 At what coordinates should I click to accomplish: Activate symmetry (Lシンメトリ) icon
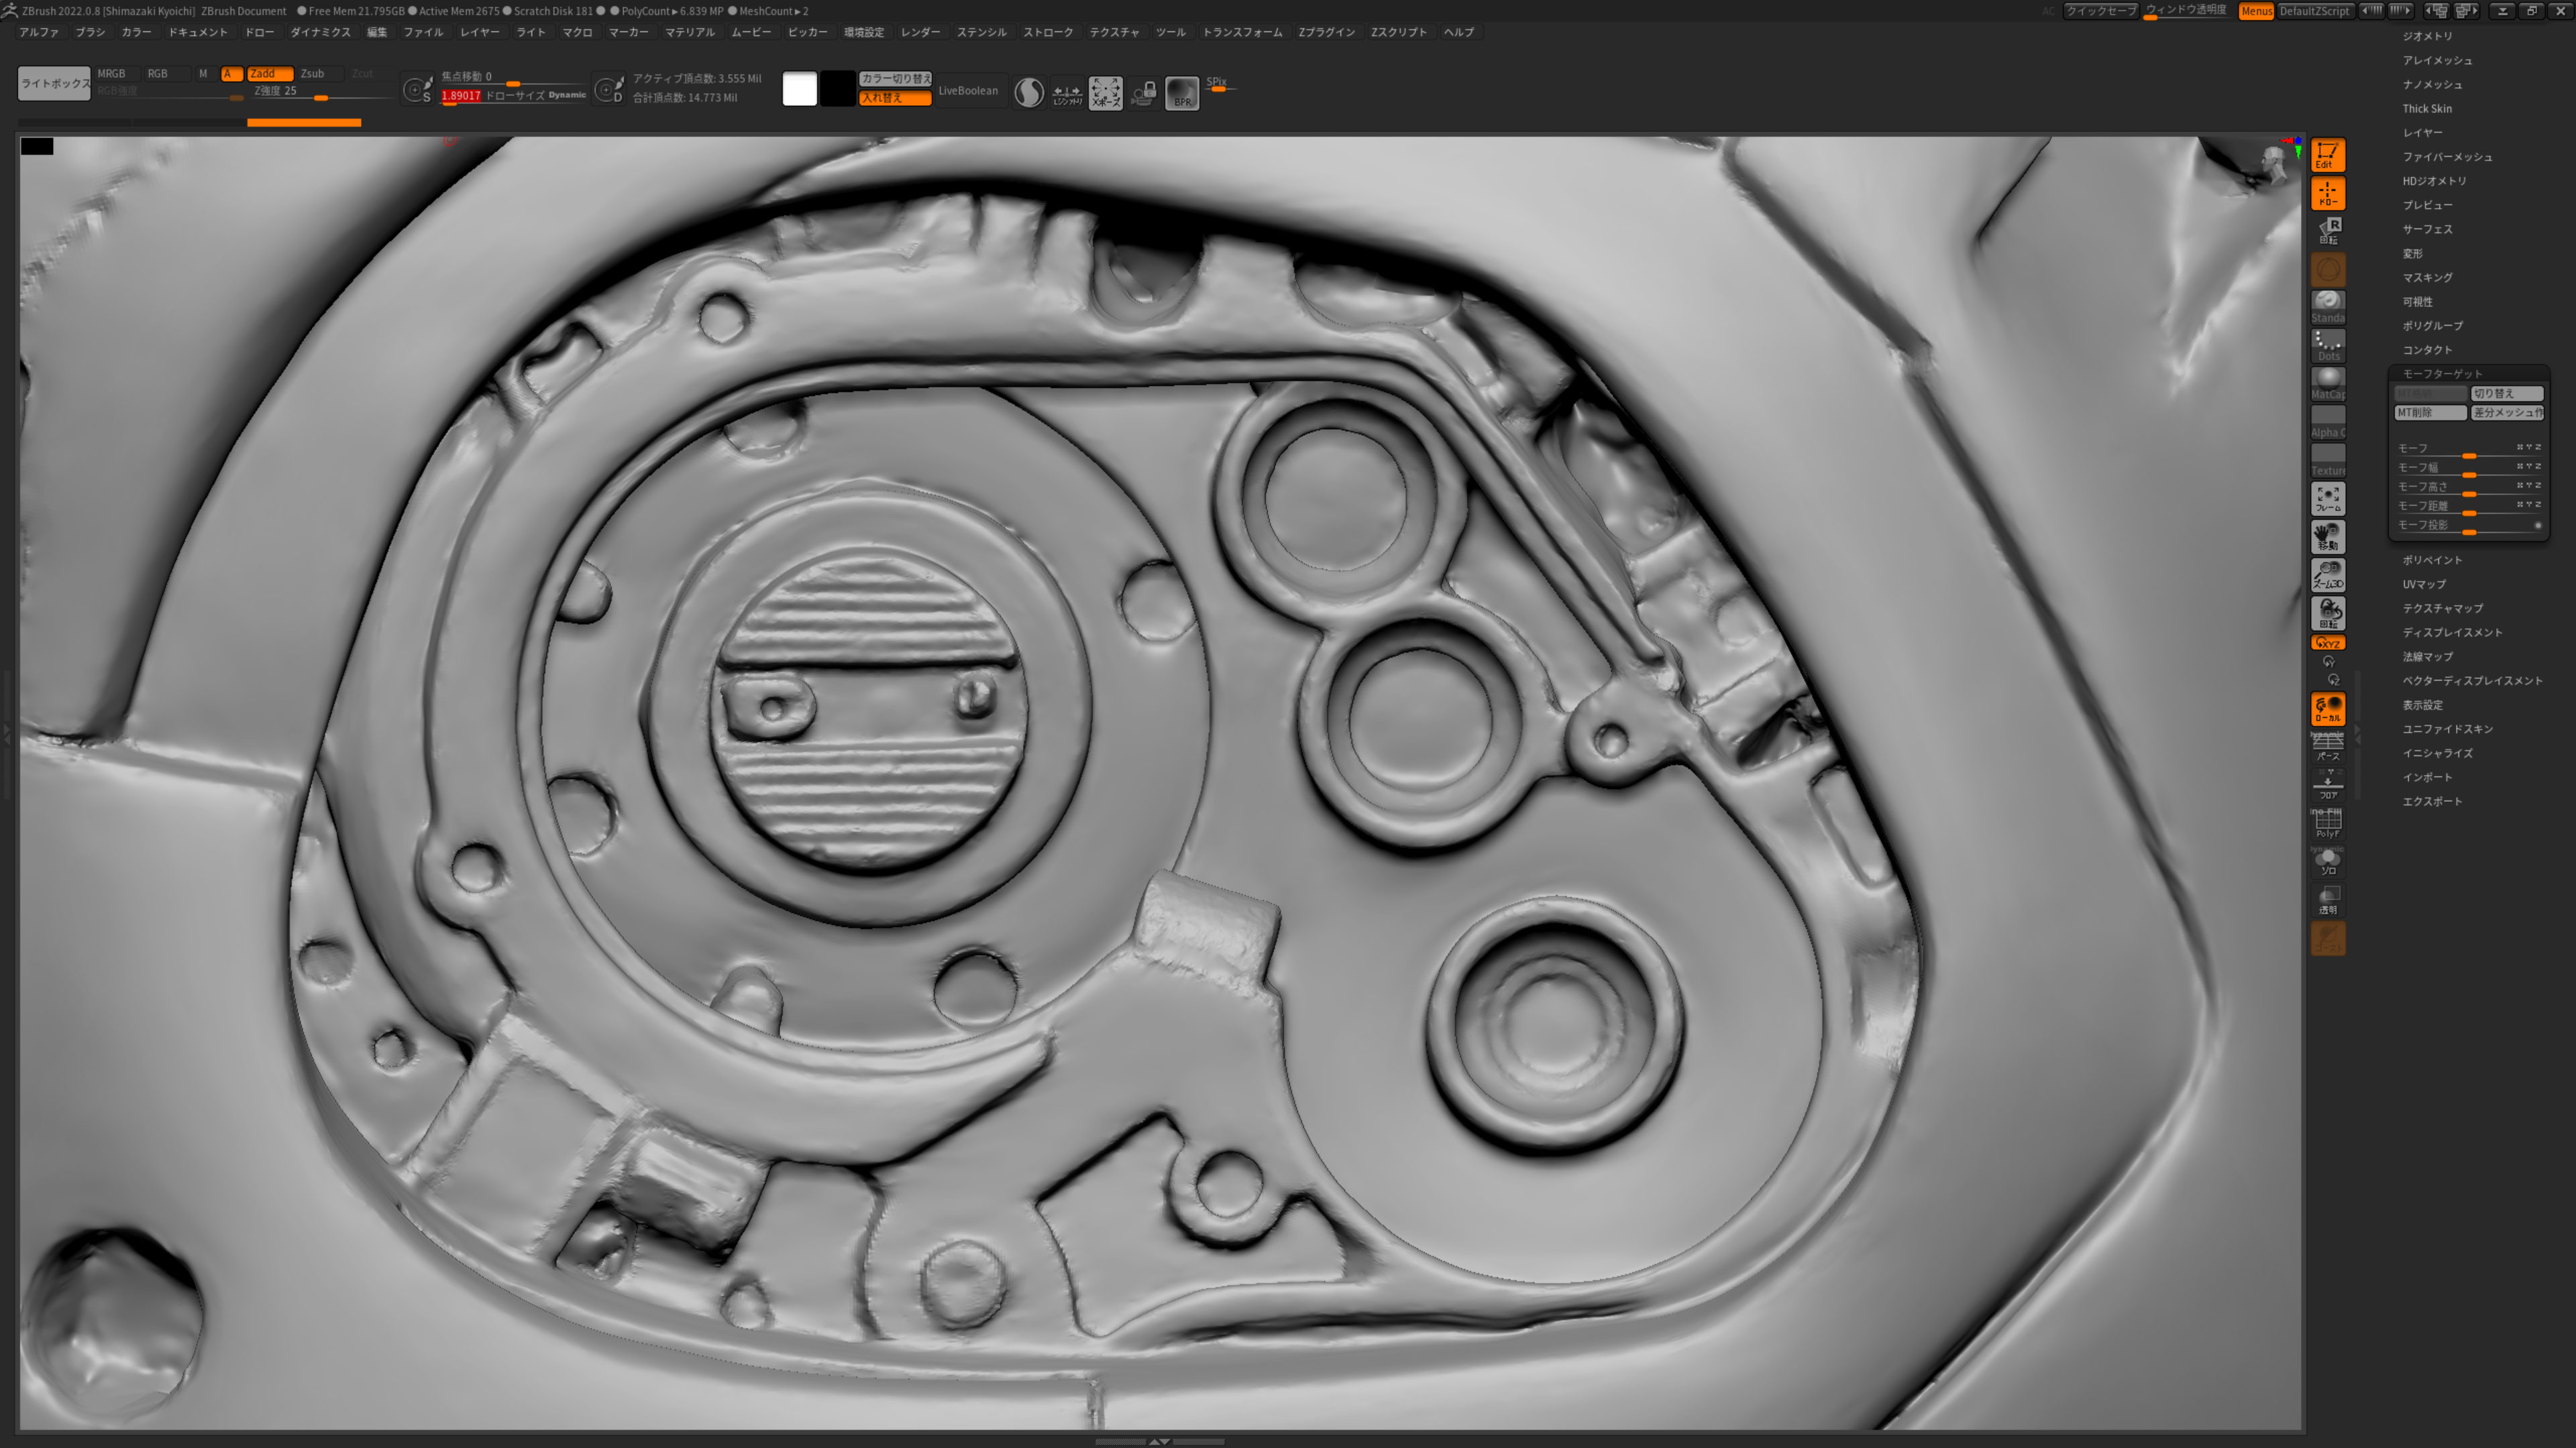[1067, 93]
